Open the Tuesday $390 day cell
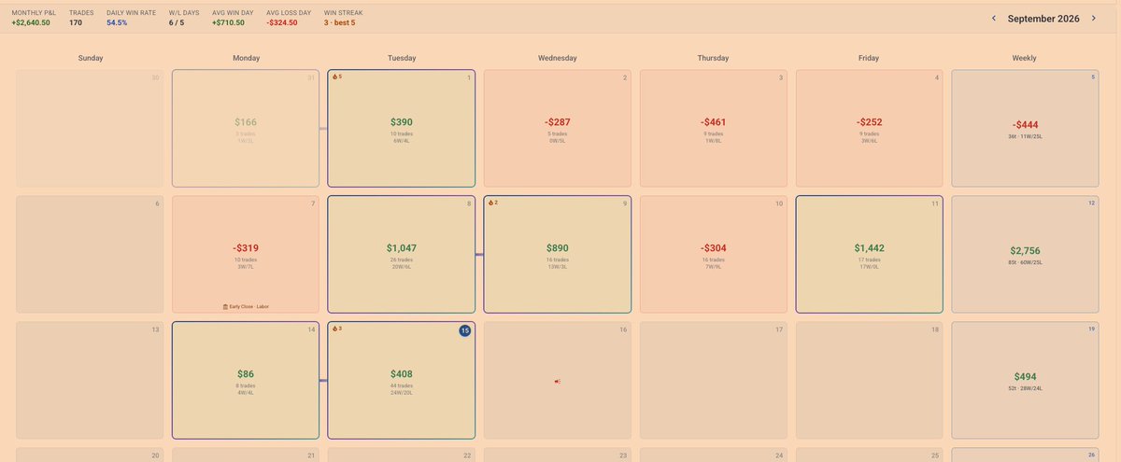Viewport: 1121px width, 462px height. pos(402,128)
